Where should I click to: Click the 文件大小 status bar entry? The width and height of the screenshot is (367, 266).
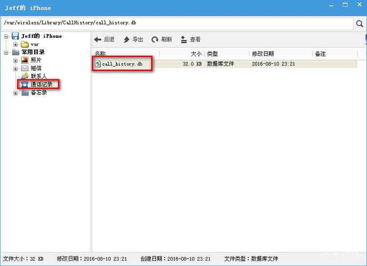(x=23, y=259)
